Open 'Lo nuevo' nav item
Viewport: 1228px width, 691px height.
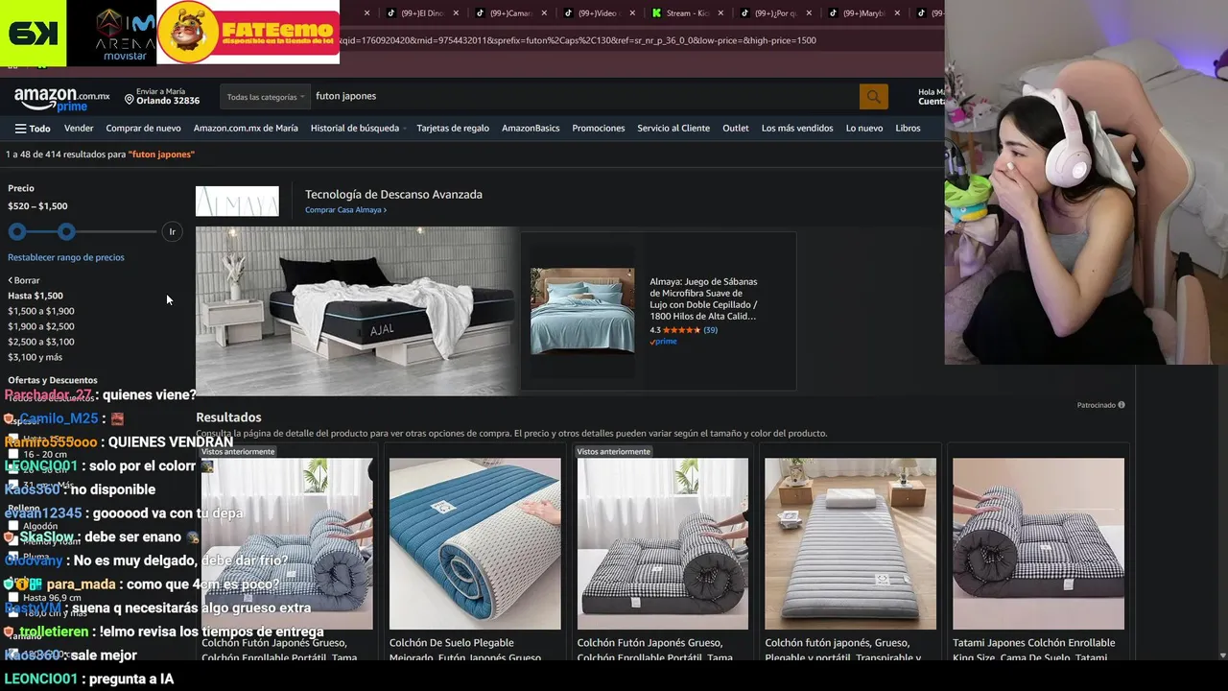click(x=864, y=129)
